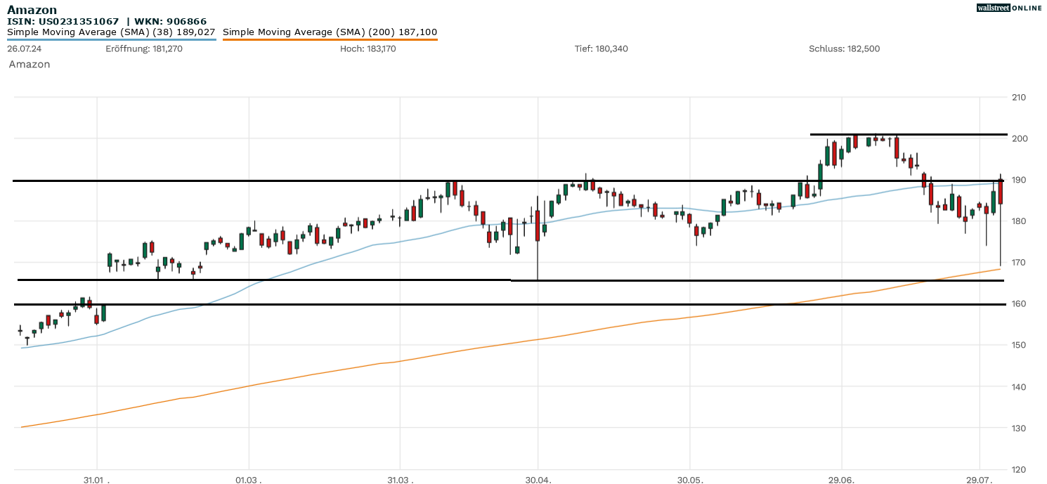The width and height of the screenshot is (1047, 484).
Task: Open the date field showing 26.07.24
Action: point(24,49)
